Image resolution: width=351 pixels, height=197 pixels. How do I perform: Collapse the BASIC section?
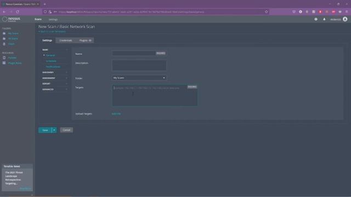55,50
